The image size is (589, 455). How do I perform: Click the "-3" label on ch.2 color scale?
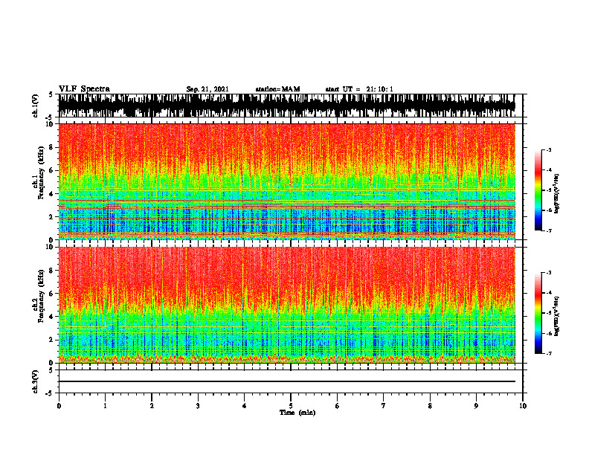[x=549, y=273]
